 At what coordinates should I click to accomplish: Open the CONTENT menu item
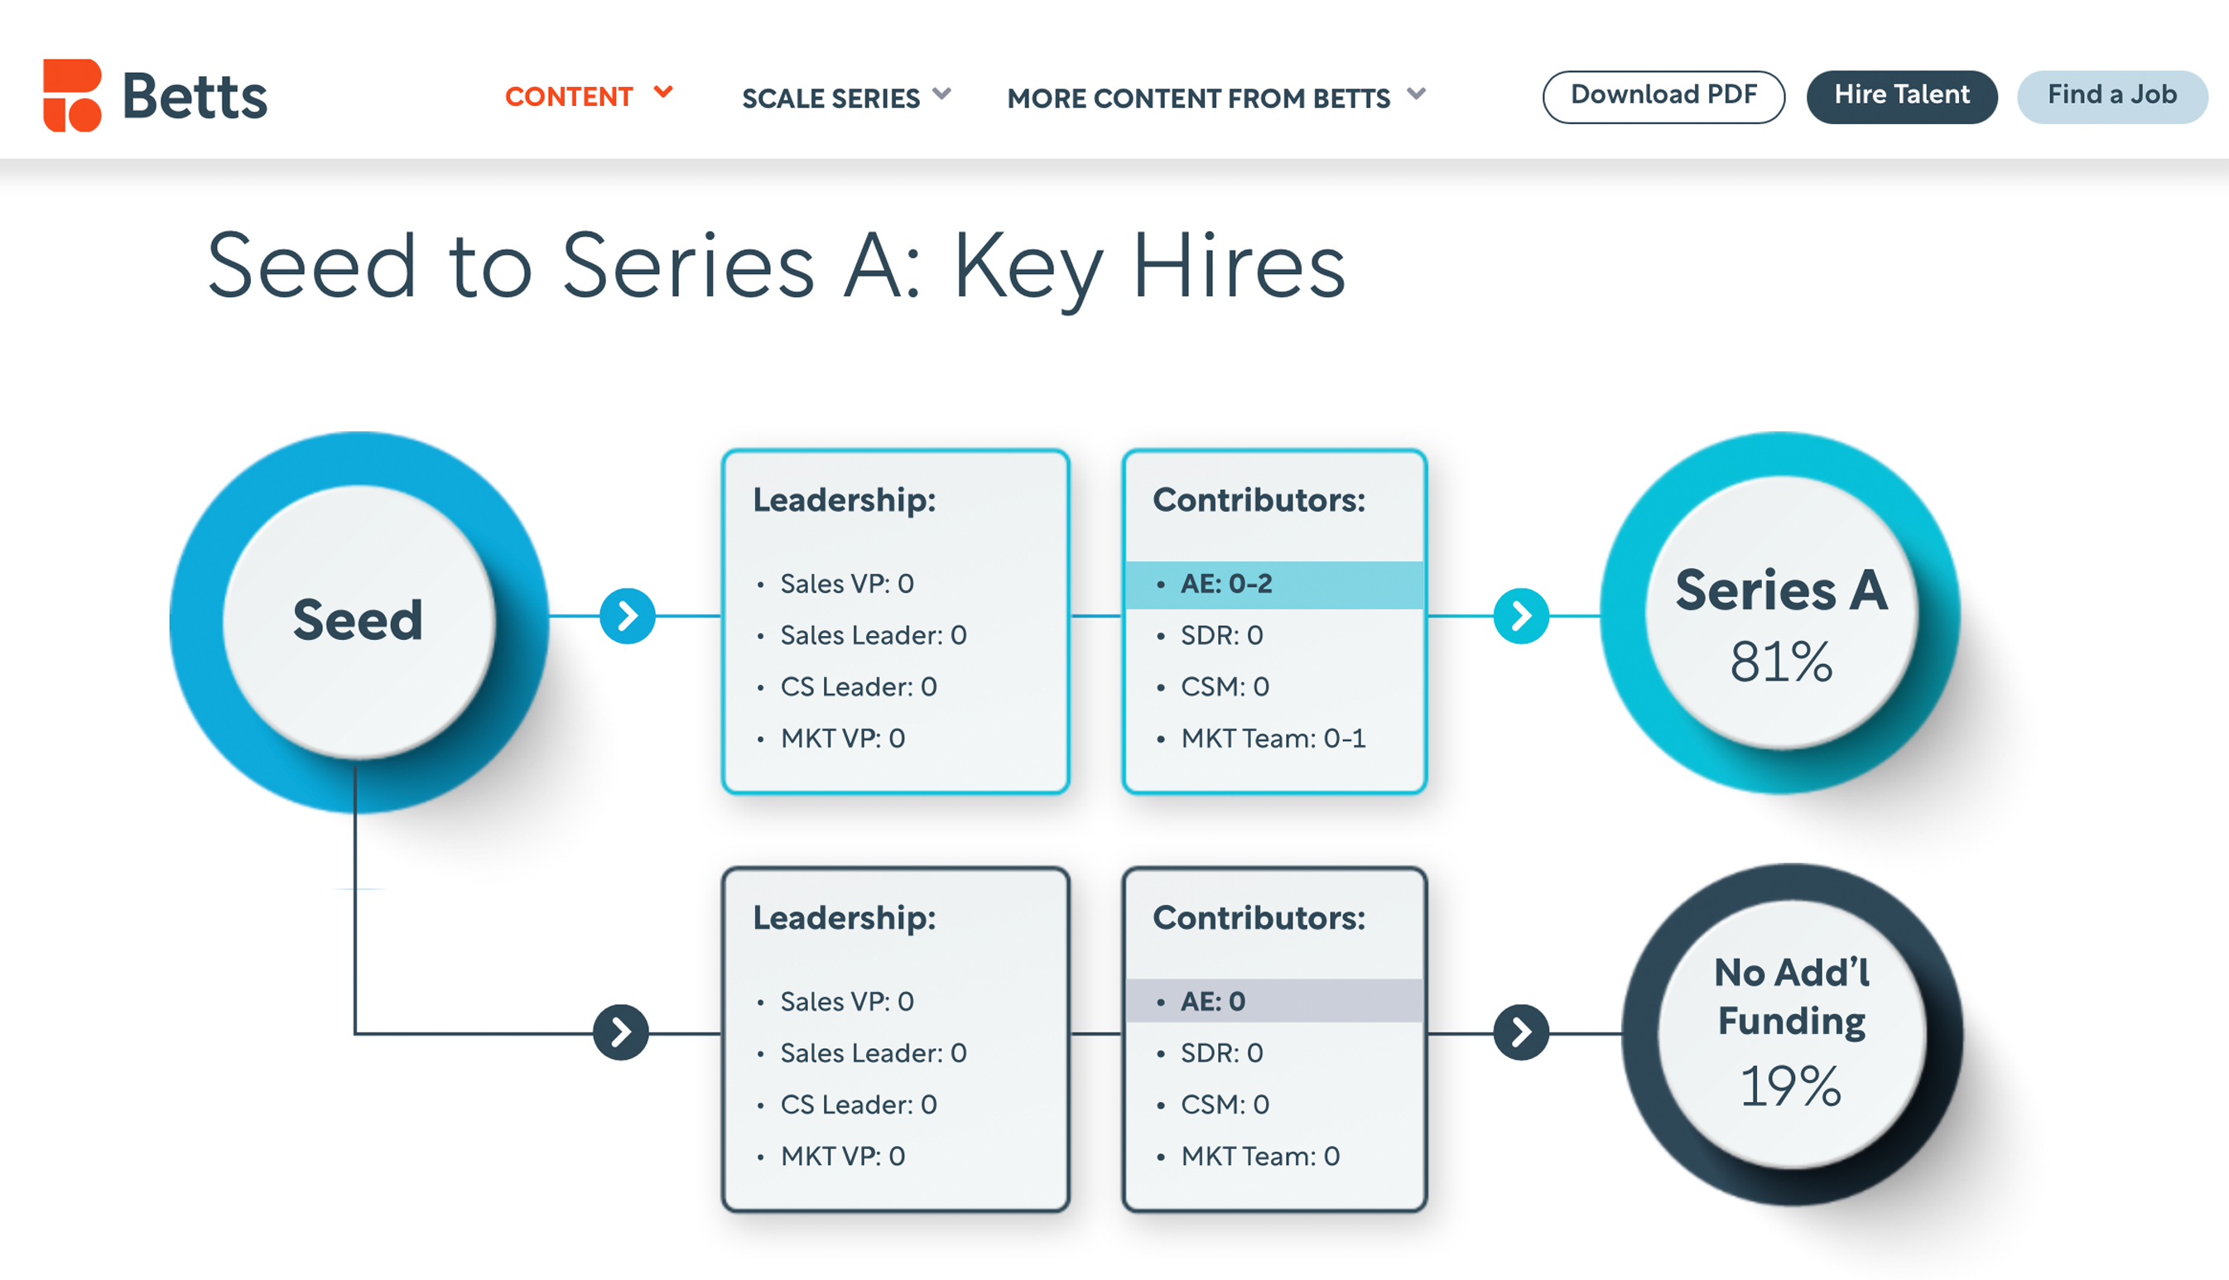pyautogui.click(x=569, y=97)
